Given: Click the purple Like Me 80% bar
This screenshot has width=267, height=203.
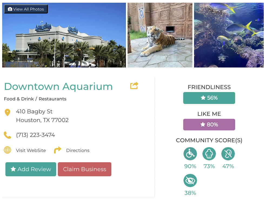Looking at the screenshot, I should [209, 125].
